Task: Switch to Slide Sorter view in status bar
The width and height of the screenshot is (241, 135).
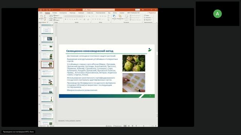Action: click(129, 126)
